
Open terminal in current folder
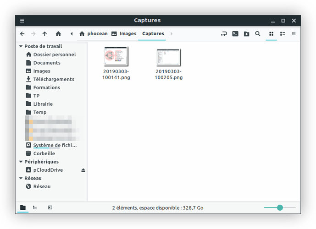pos(235,34)
